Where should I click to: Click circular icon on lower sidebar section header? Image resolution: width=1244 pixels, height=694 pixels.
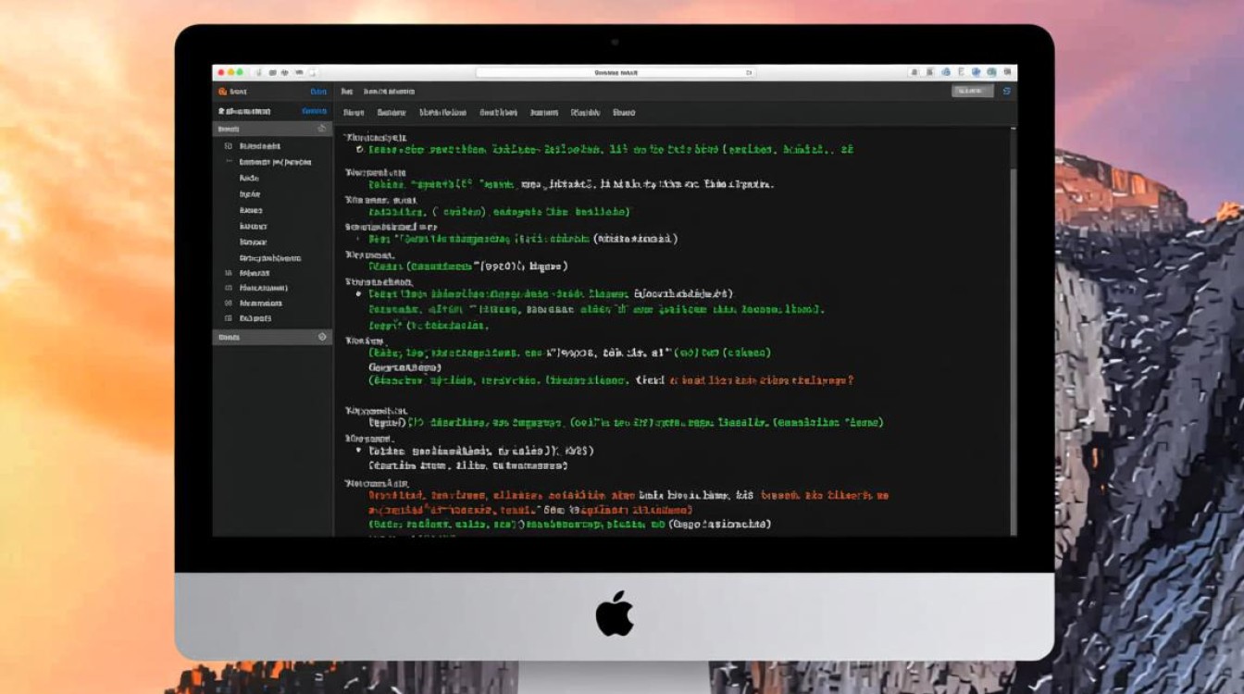tap(322, 337)
